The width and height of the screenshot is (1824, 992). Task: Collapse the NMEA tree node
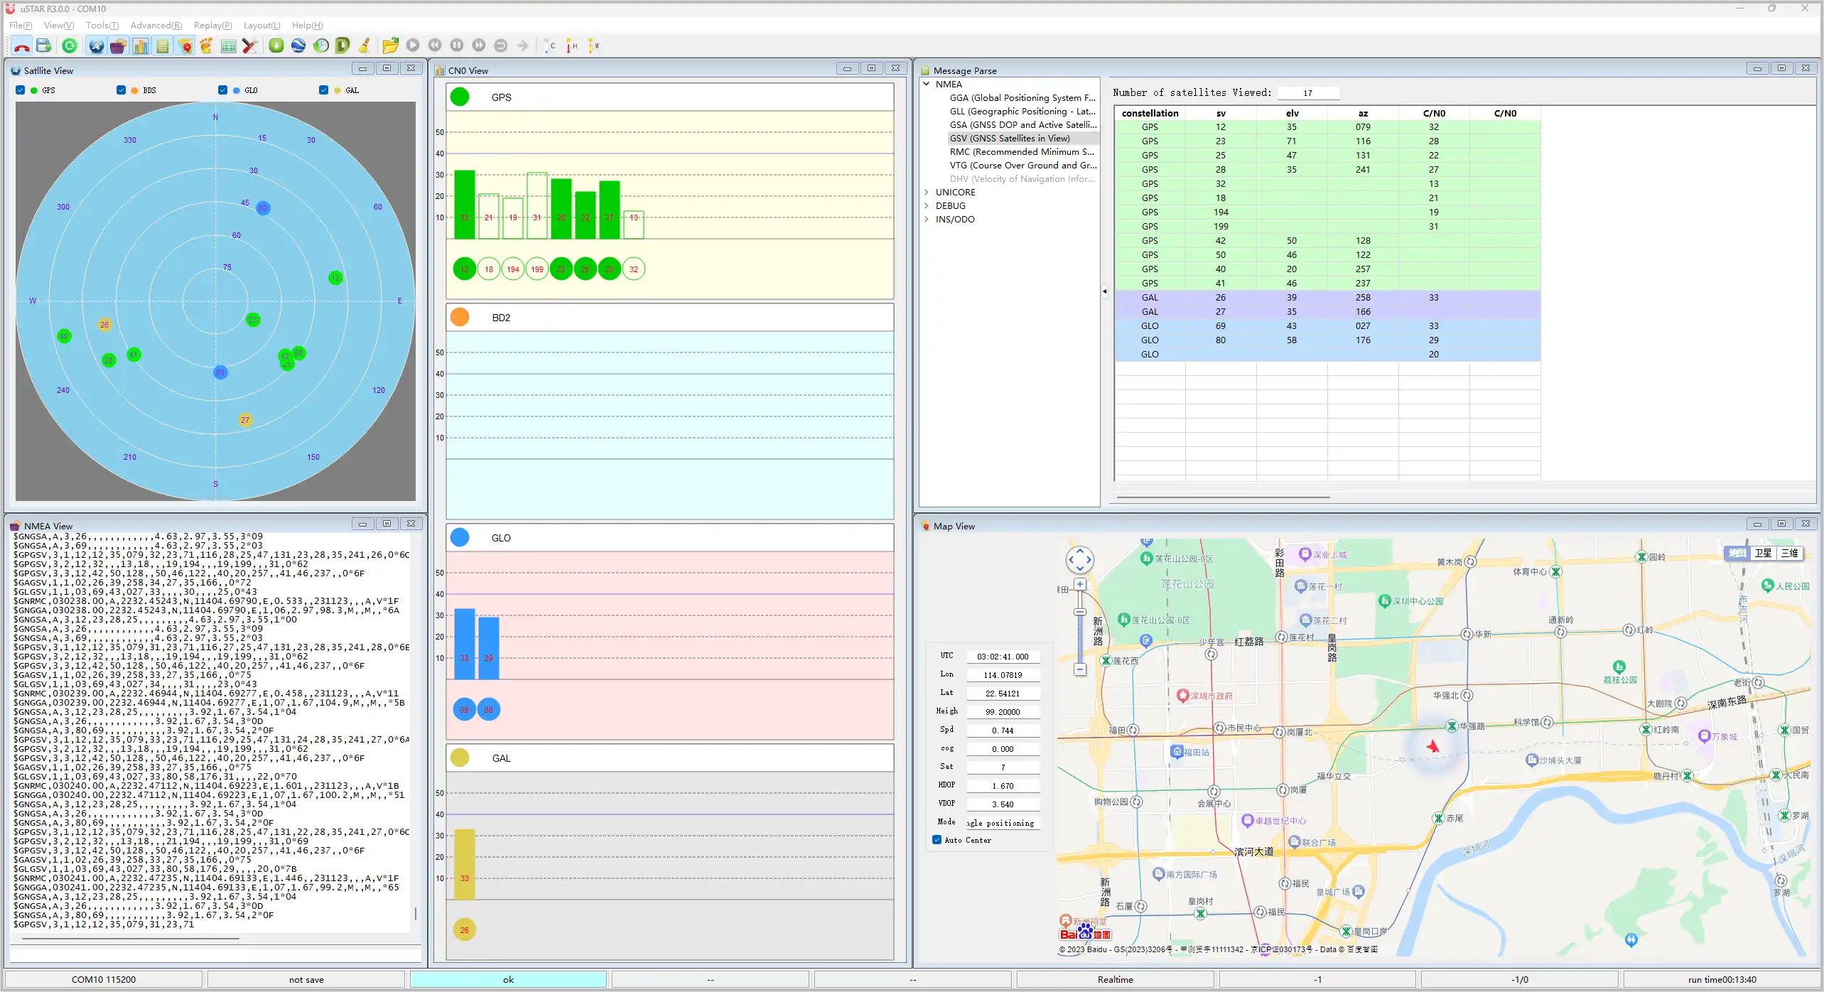[x=927, y=84]
